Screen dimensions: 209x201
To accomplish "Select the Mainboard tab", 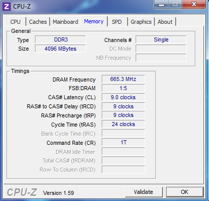I will [x=65, y=22].
